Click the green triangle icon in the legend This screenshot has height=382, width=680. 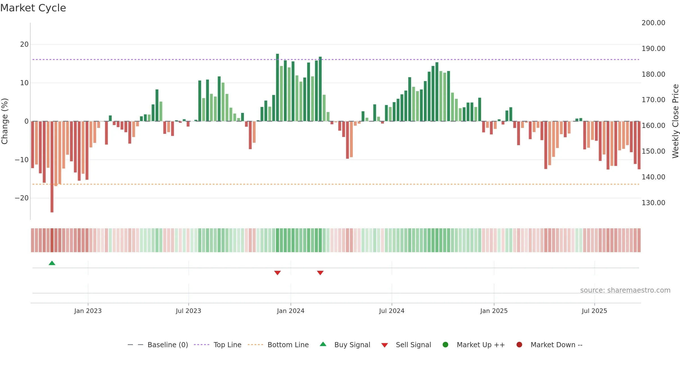(x=323, y=344)
